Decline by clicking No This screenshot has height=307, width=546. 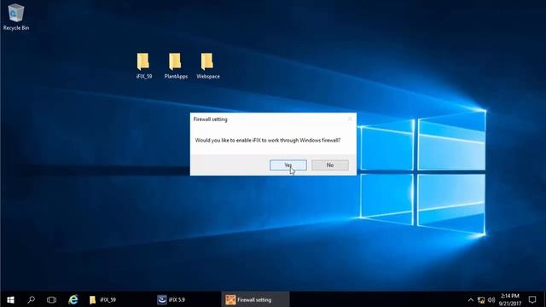click(x=330, y=165)
